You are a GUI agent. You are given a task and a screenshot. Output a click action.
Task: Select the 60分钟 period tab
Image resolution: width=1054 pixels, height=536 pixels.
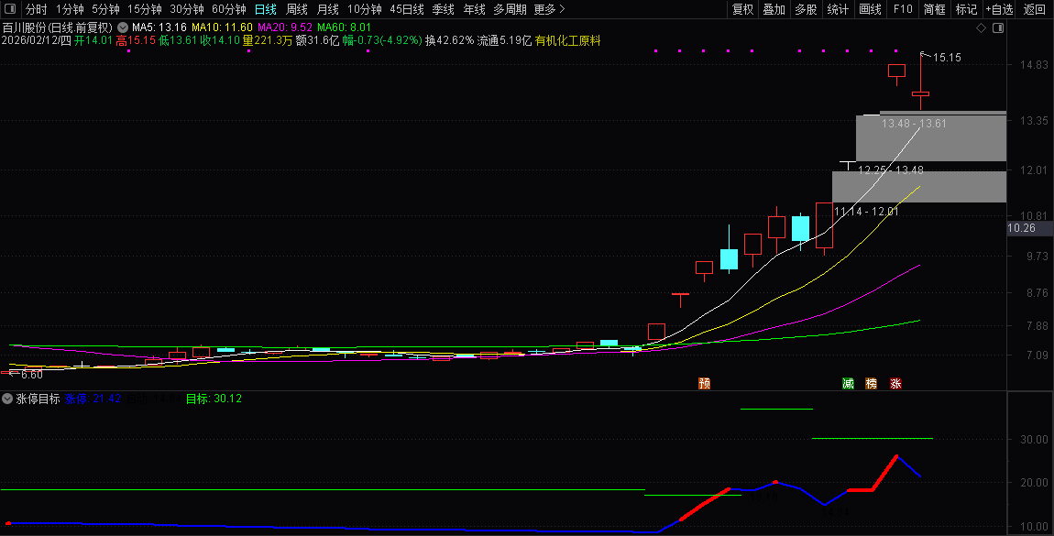228,9
